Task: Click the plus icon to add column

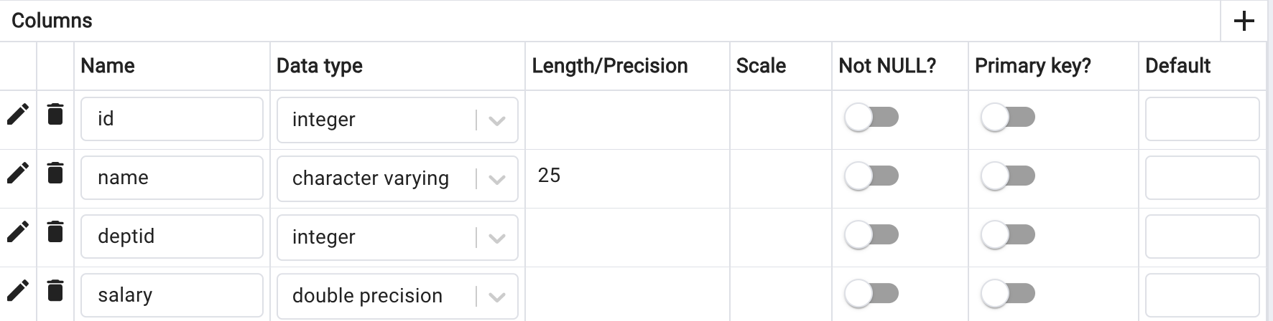Action: [x=1244, y=21]
